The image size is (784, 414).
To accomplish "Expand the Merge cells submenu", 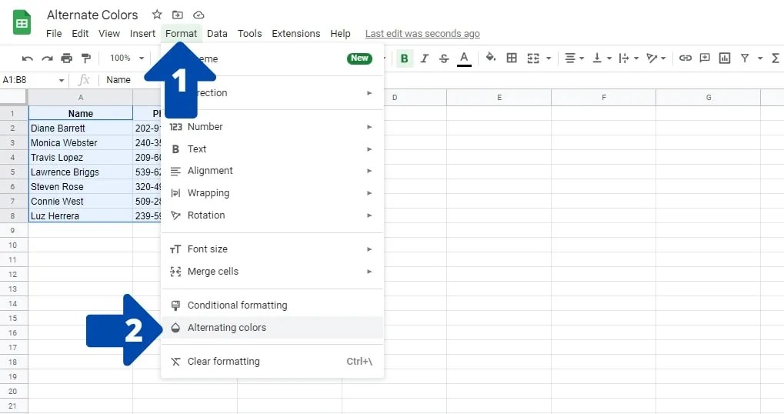I will click(272, 272).
